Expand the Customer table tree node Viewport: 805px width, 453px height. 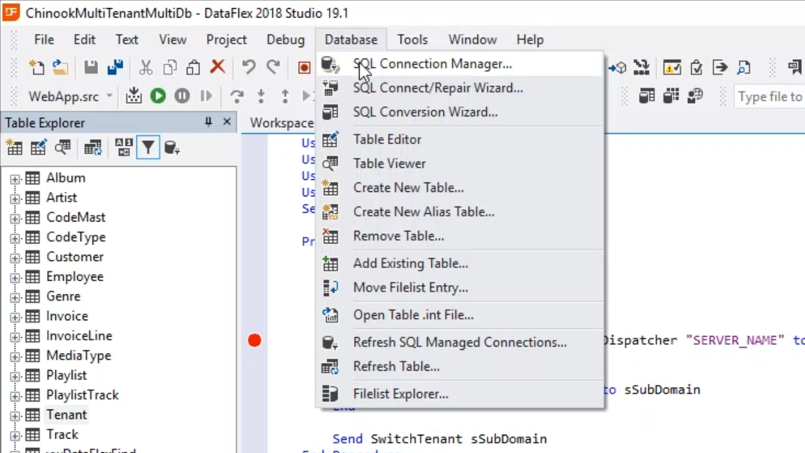(x=15, y=257)
